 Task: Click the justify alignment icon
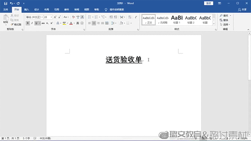103,23
